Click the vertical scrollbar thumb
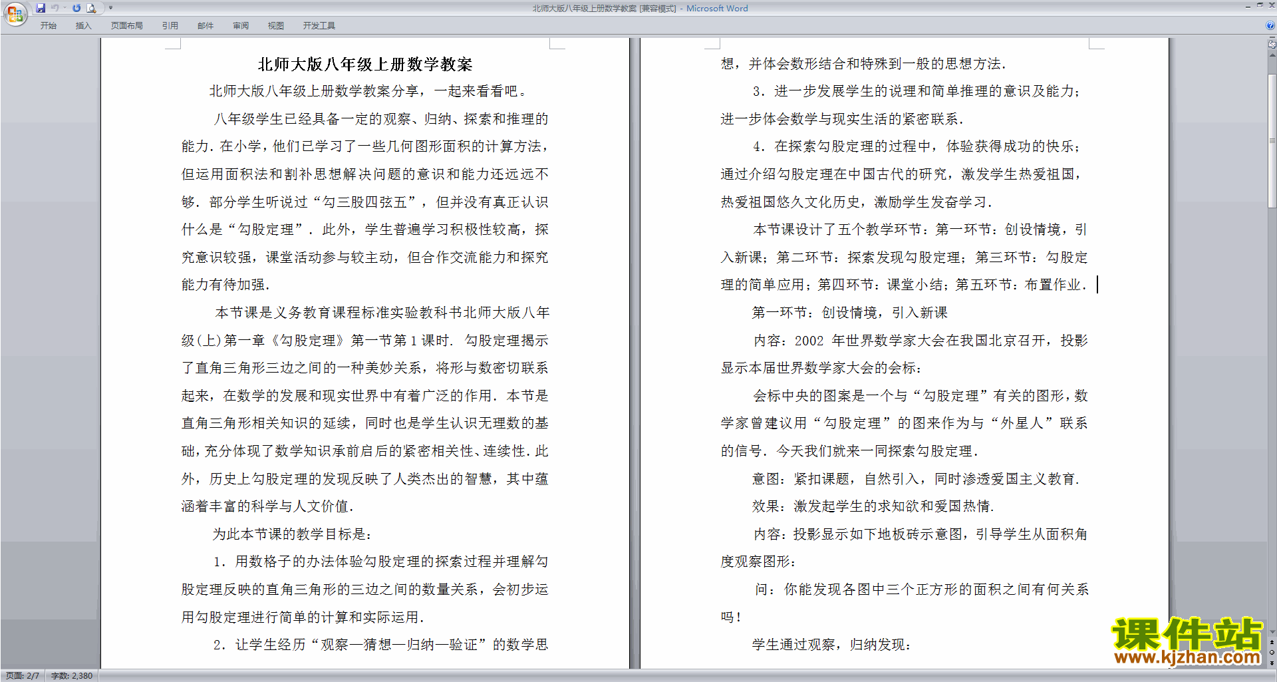 click(1272, 141)
